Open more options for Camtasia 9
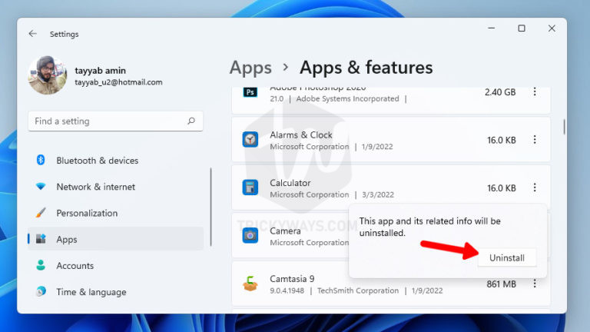590x332 pixels. 535,284
